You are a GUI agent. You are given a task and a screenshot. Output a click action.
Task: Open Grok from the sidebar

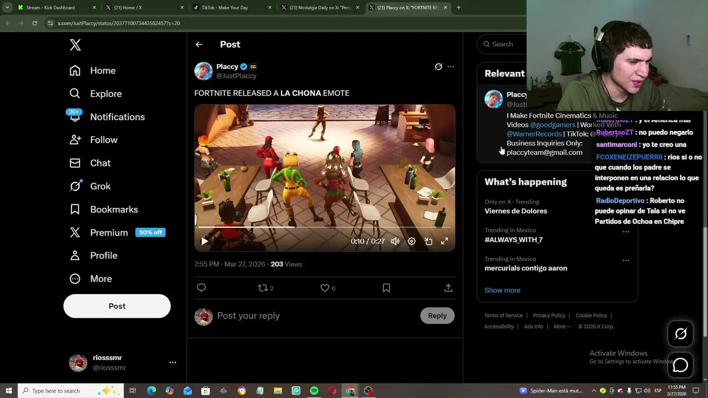[x=90, y=186]
